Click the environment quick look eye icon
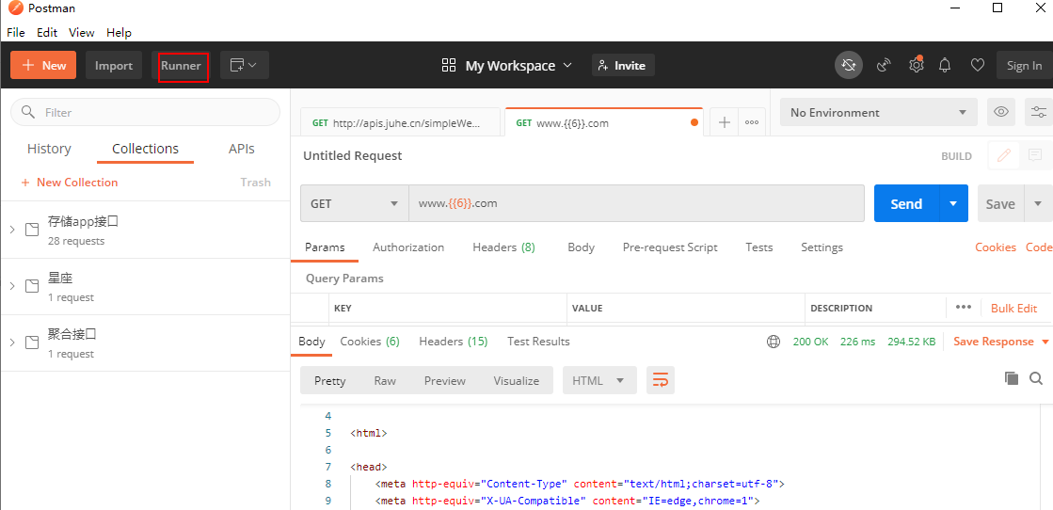The width and height of the screenshot is (1053, 510). (1000, 112)
